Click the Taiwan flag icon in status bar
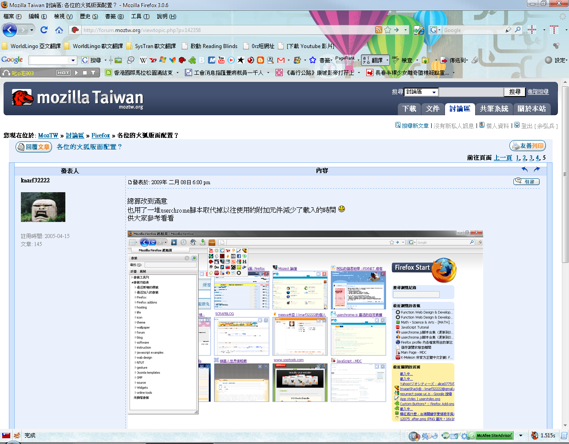 pyautogui.click(x=6, y=436)
